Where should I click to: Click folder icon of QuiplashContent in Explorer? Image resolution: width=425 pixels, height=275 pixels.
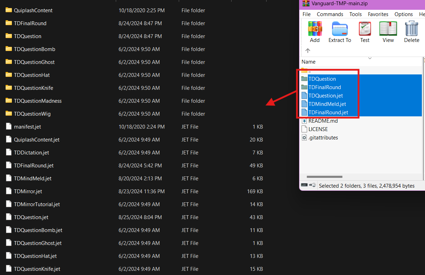pyautogui.click(x=9, y=10)
